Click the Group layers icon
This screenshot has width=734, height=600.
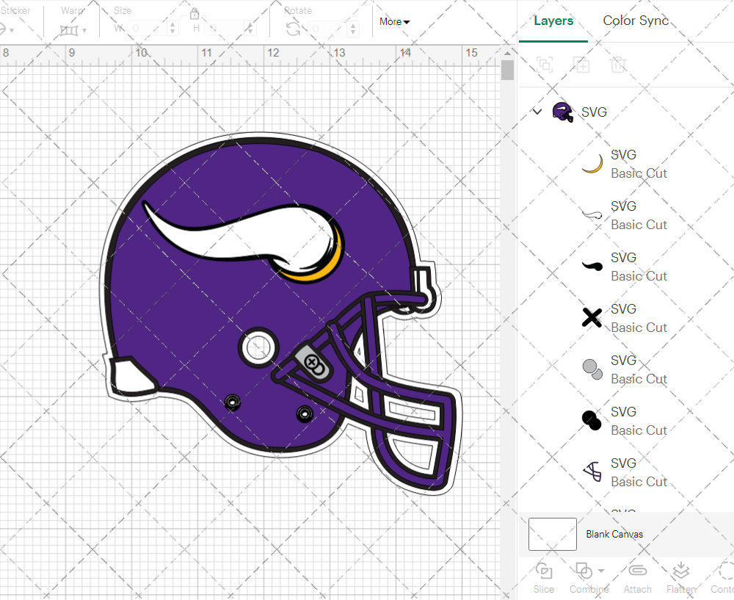coord(545,64)
